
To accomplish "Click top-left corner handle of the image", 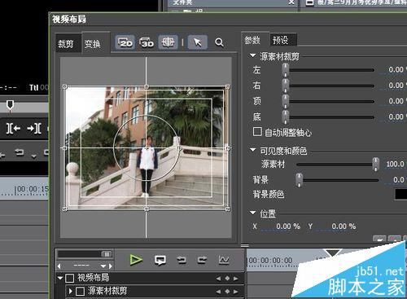I will point(64,87).
